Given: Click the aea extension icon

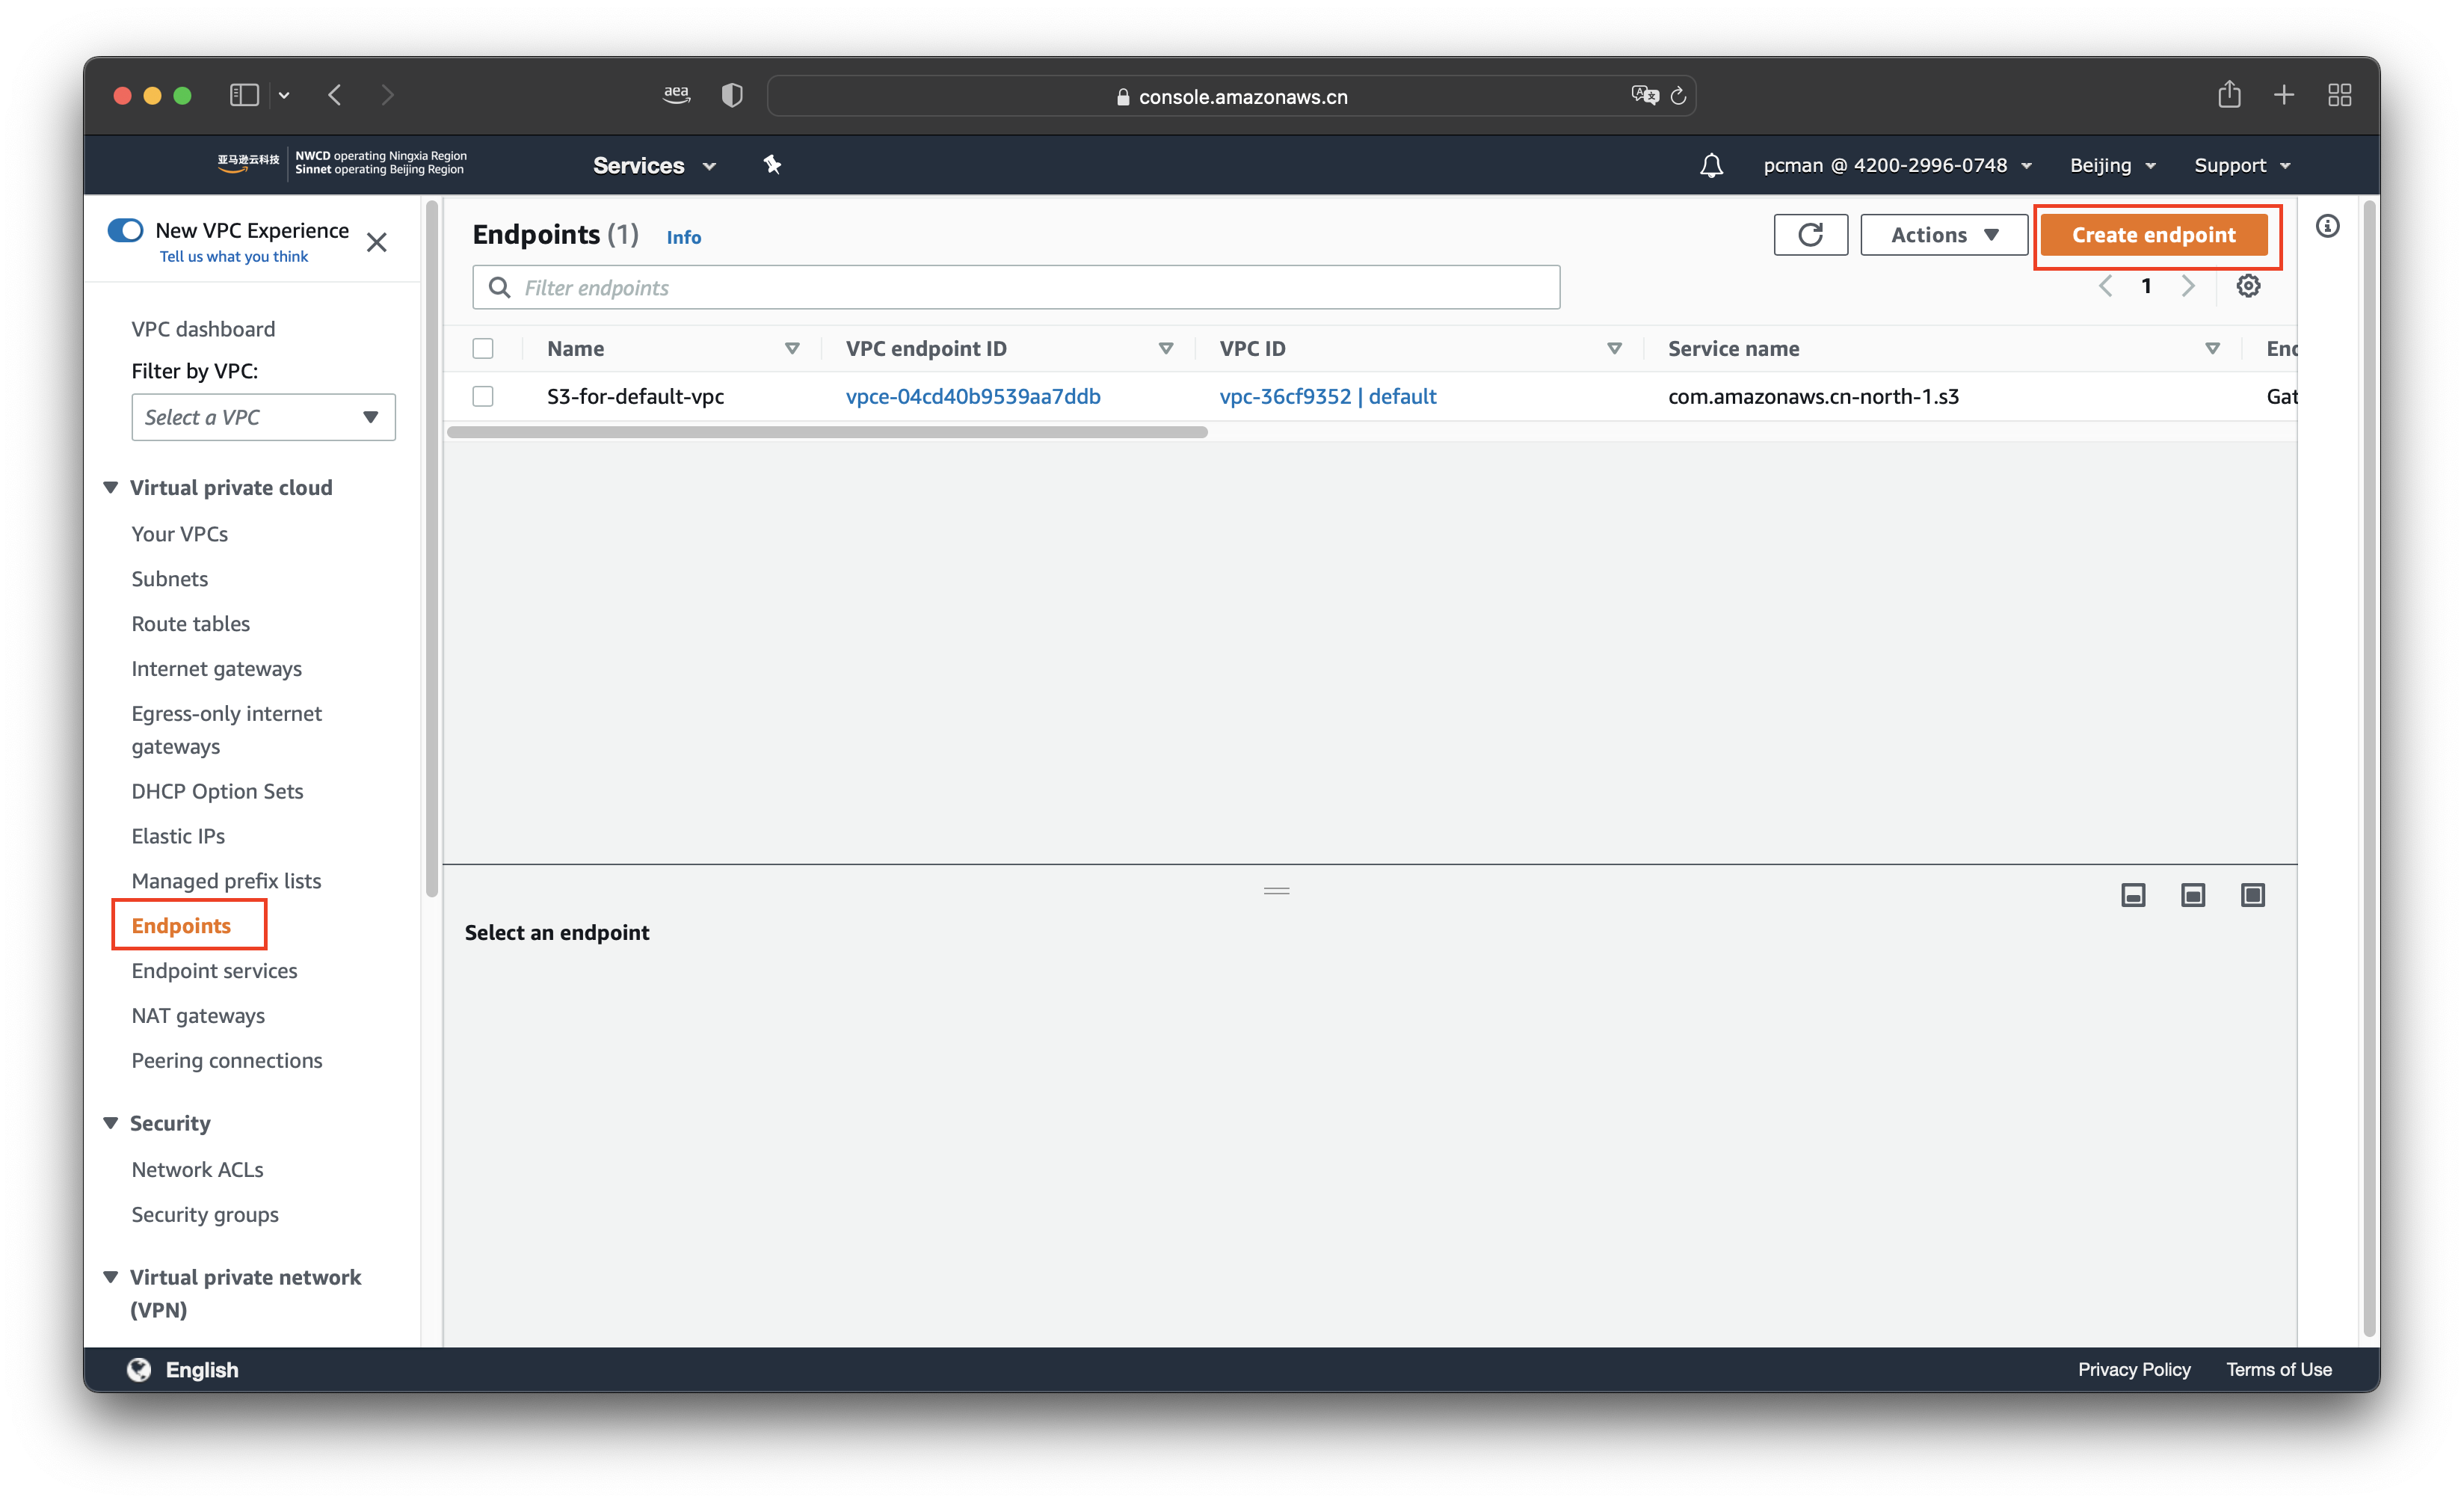Looking at the screenshot, I should click(x=677, y=95).
